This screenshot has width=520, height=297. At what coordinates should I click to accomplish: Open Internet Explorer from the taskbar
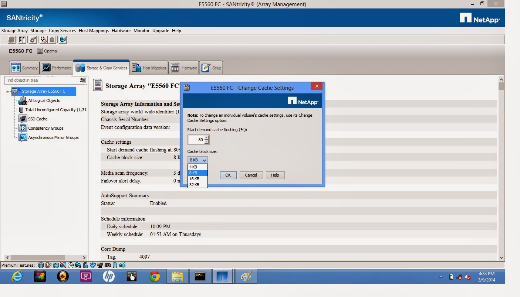pyautogui.click(x=17, y=276)
